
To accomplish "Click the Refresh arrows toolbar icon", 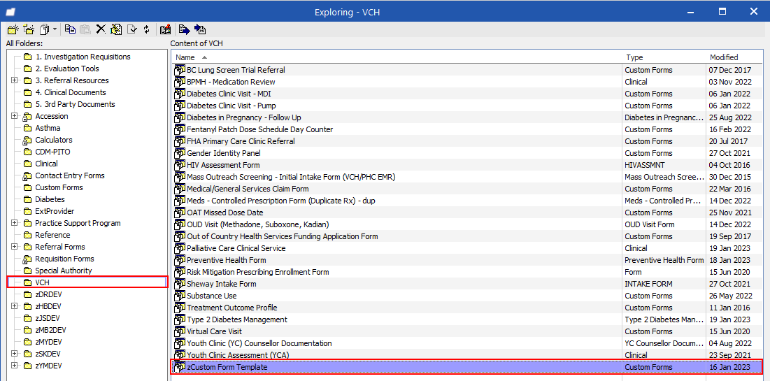I will point(146,29).
